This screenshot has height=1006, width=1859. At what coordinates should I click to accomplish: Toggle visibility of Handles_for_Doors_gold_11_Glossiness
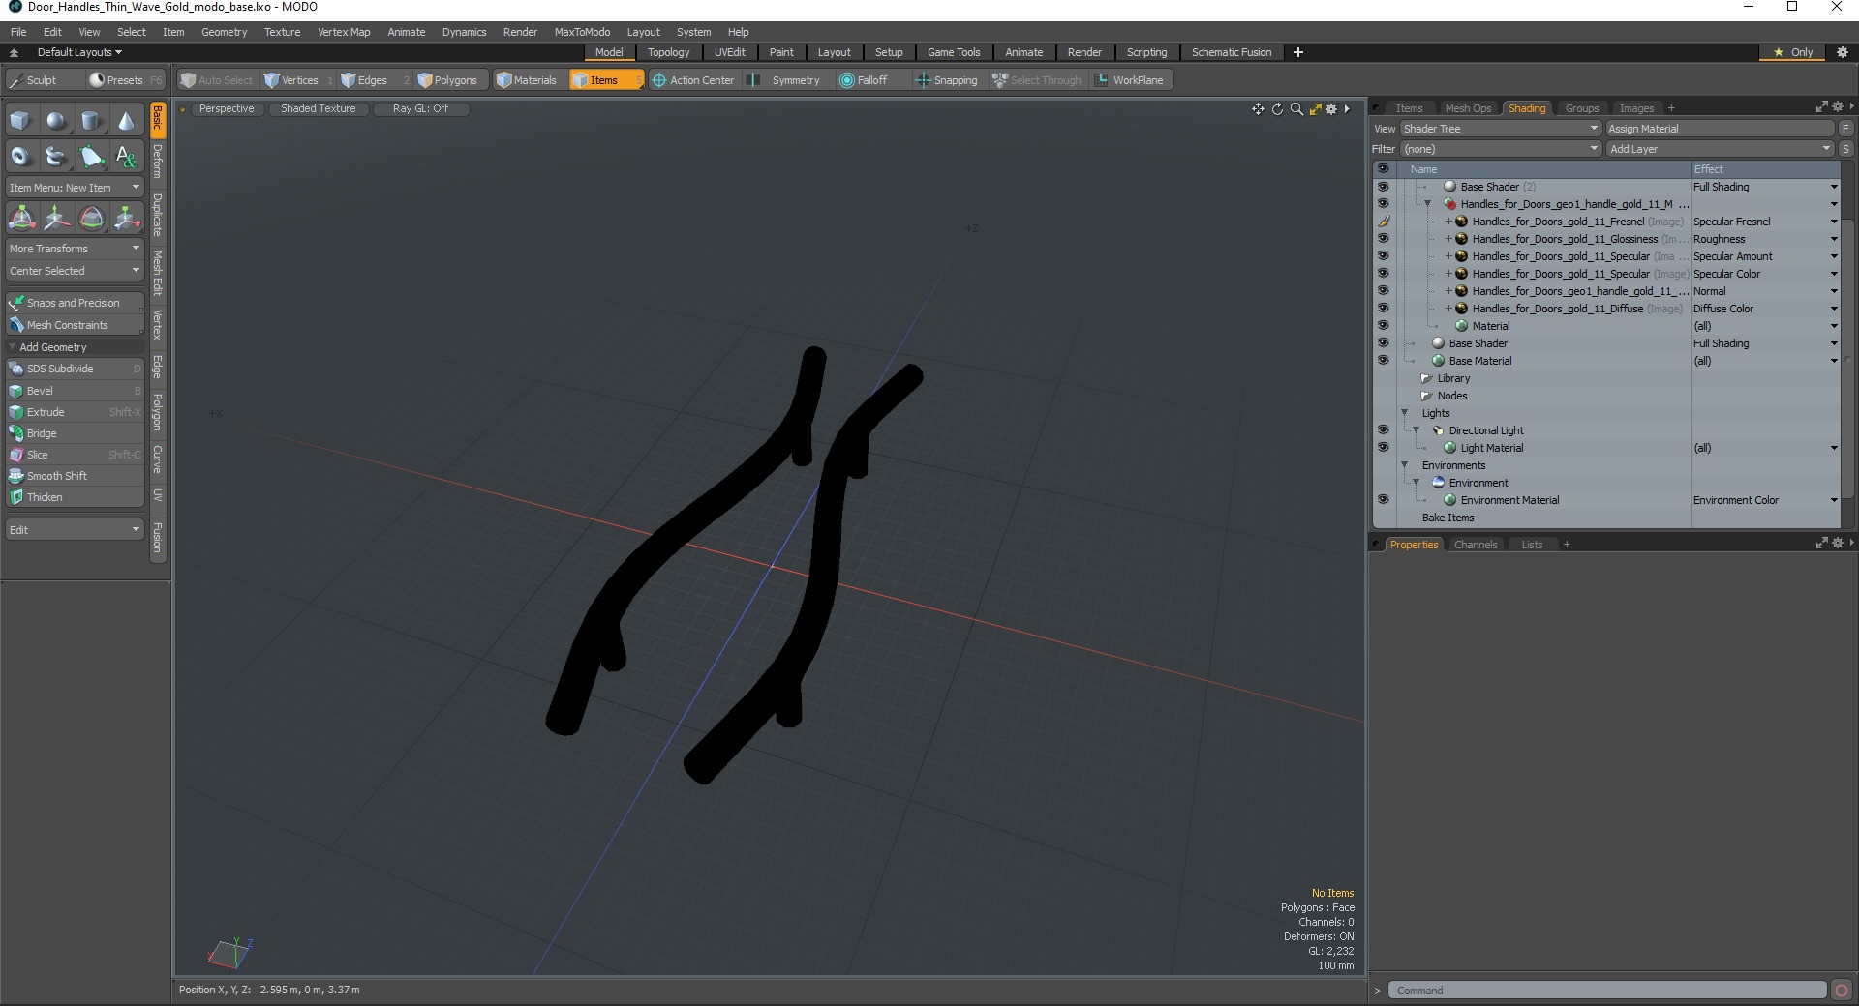pos(1383,239)
